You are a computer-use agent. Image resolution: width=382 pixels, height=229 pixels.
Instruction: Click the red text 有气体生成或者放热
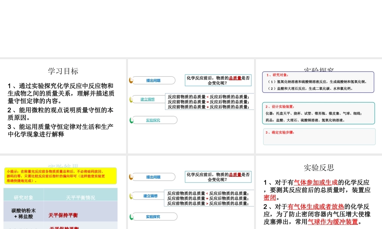(x=316, y=206)
